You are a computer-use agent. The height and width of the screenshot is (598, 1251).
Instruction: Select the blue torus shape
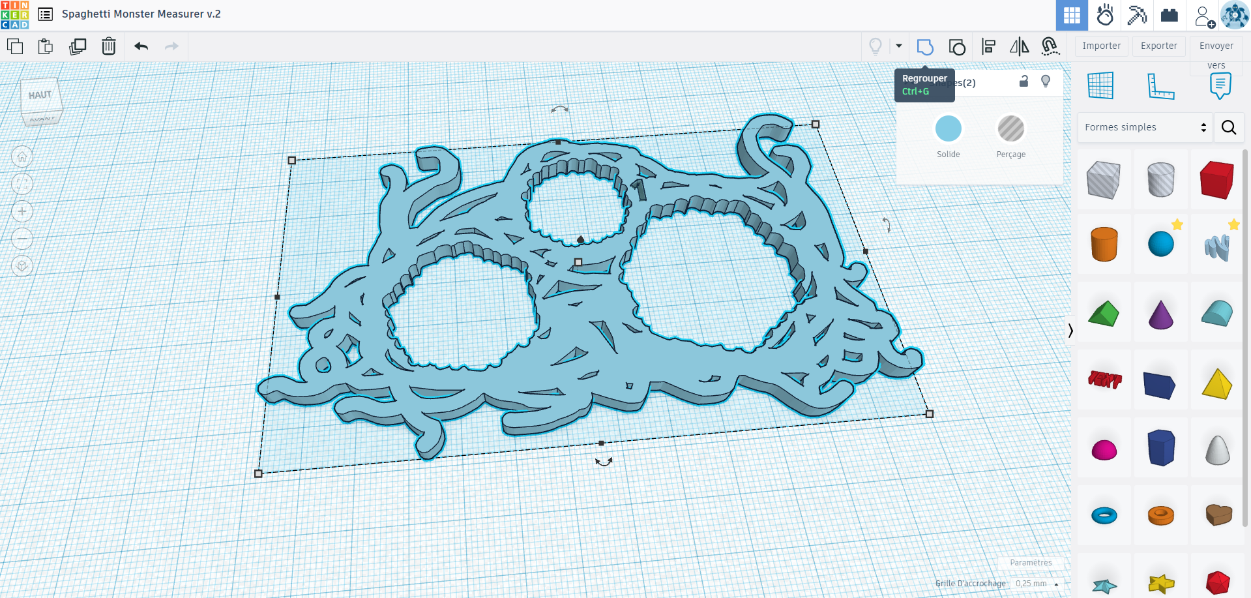point(1104,516)
